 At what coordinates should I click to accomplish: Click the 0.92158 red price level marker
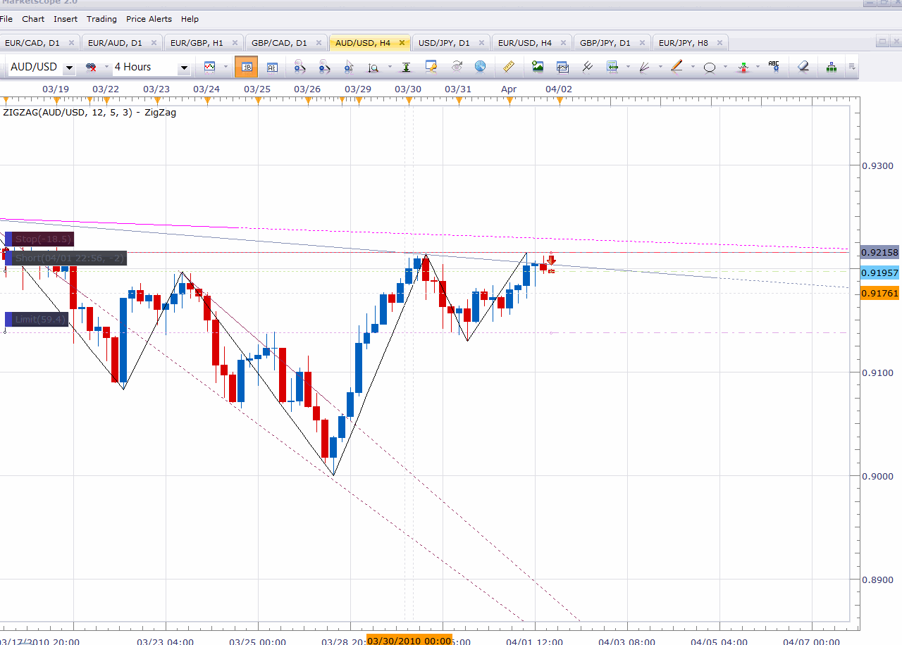879,252
